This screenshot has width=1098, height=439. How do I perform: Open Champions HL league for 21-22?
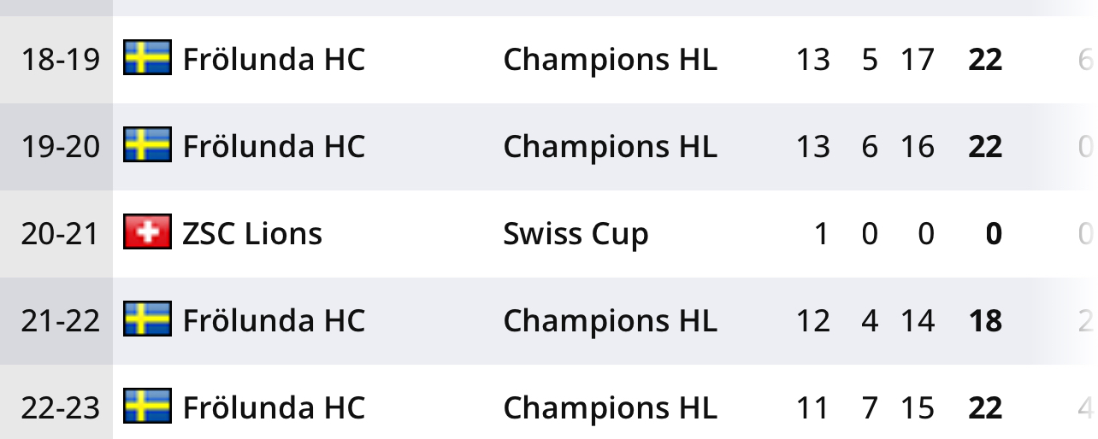[610, 321]
